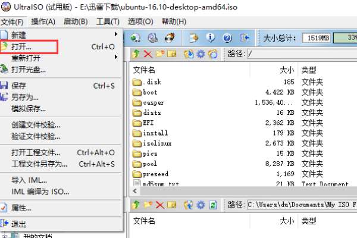Open 属性... from the file menu
This screenshot has width=357, height=238.
(x=61, y=208)
